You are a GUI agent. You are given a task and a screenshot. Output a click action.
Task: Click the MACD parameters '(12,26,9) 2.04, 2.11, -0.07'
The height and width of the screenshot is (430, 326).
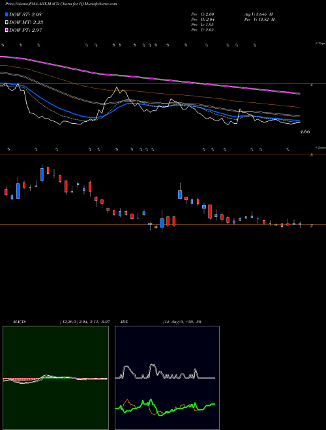point(84,322)
